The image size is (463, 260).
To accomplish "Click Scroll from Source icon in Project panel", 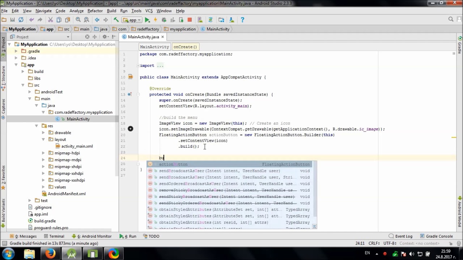I will tap(87, 37).
